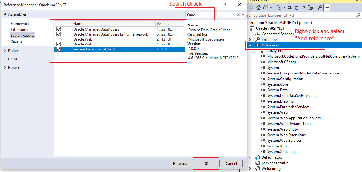
Task: Select Extensions under Assemblies
Action: click(x=19, y=29)
